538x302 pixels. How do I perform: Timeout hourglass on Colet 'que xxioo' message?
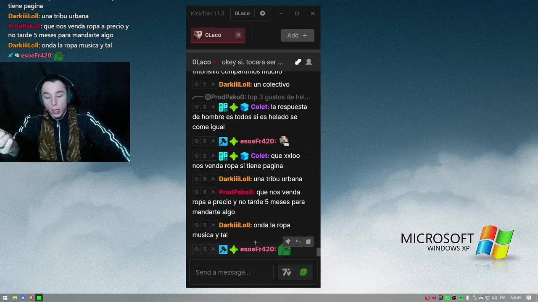[x=205, y=156]
